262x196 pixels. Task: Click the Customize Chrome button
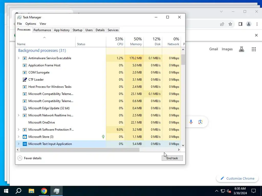[x=237, y=178]
